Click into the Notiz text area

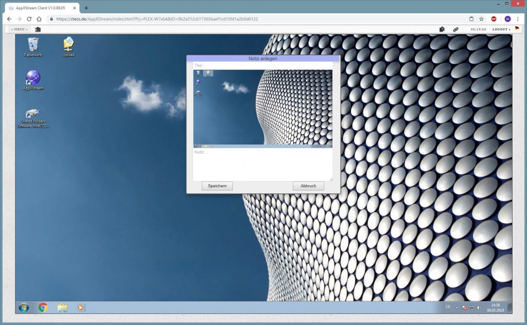tap(262, 164)
